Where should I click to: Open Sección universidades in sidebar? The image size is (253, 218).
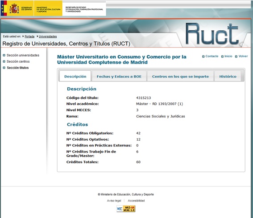[x=23, y=55]
